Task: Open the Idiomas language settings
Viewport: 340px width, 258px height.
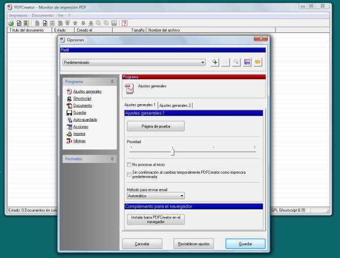Action: coord(79,141)
